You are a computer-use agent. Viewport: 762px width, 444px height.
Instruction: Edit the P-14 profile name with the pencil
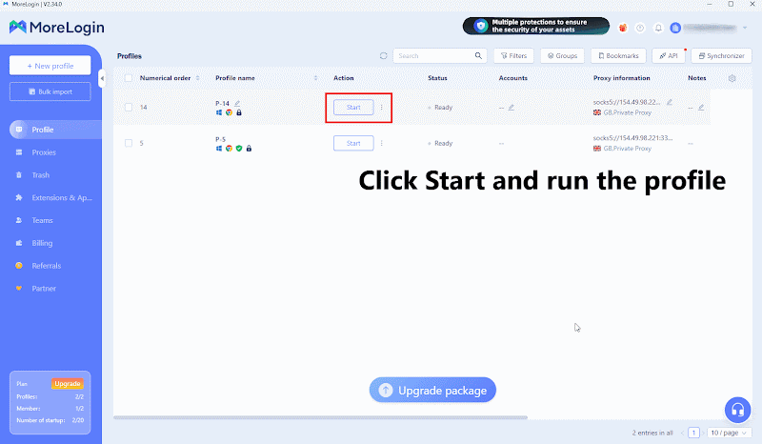click(x=238, y=103)
